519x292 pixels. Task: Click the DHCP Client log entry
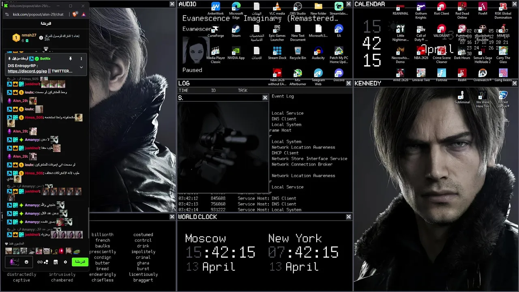(285, 153)
